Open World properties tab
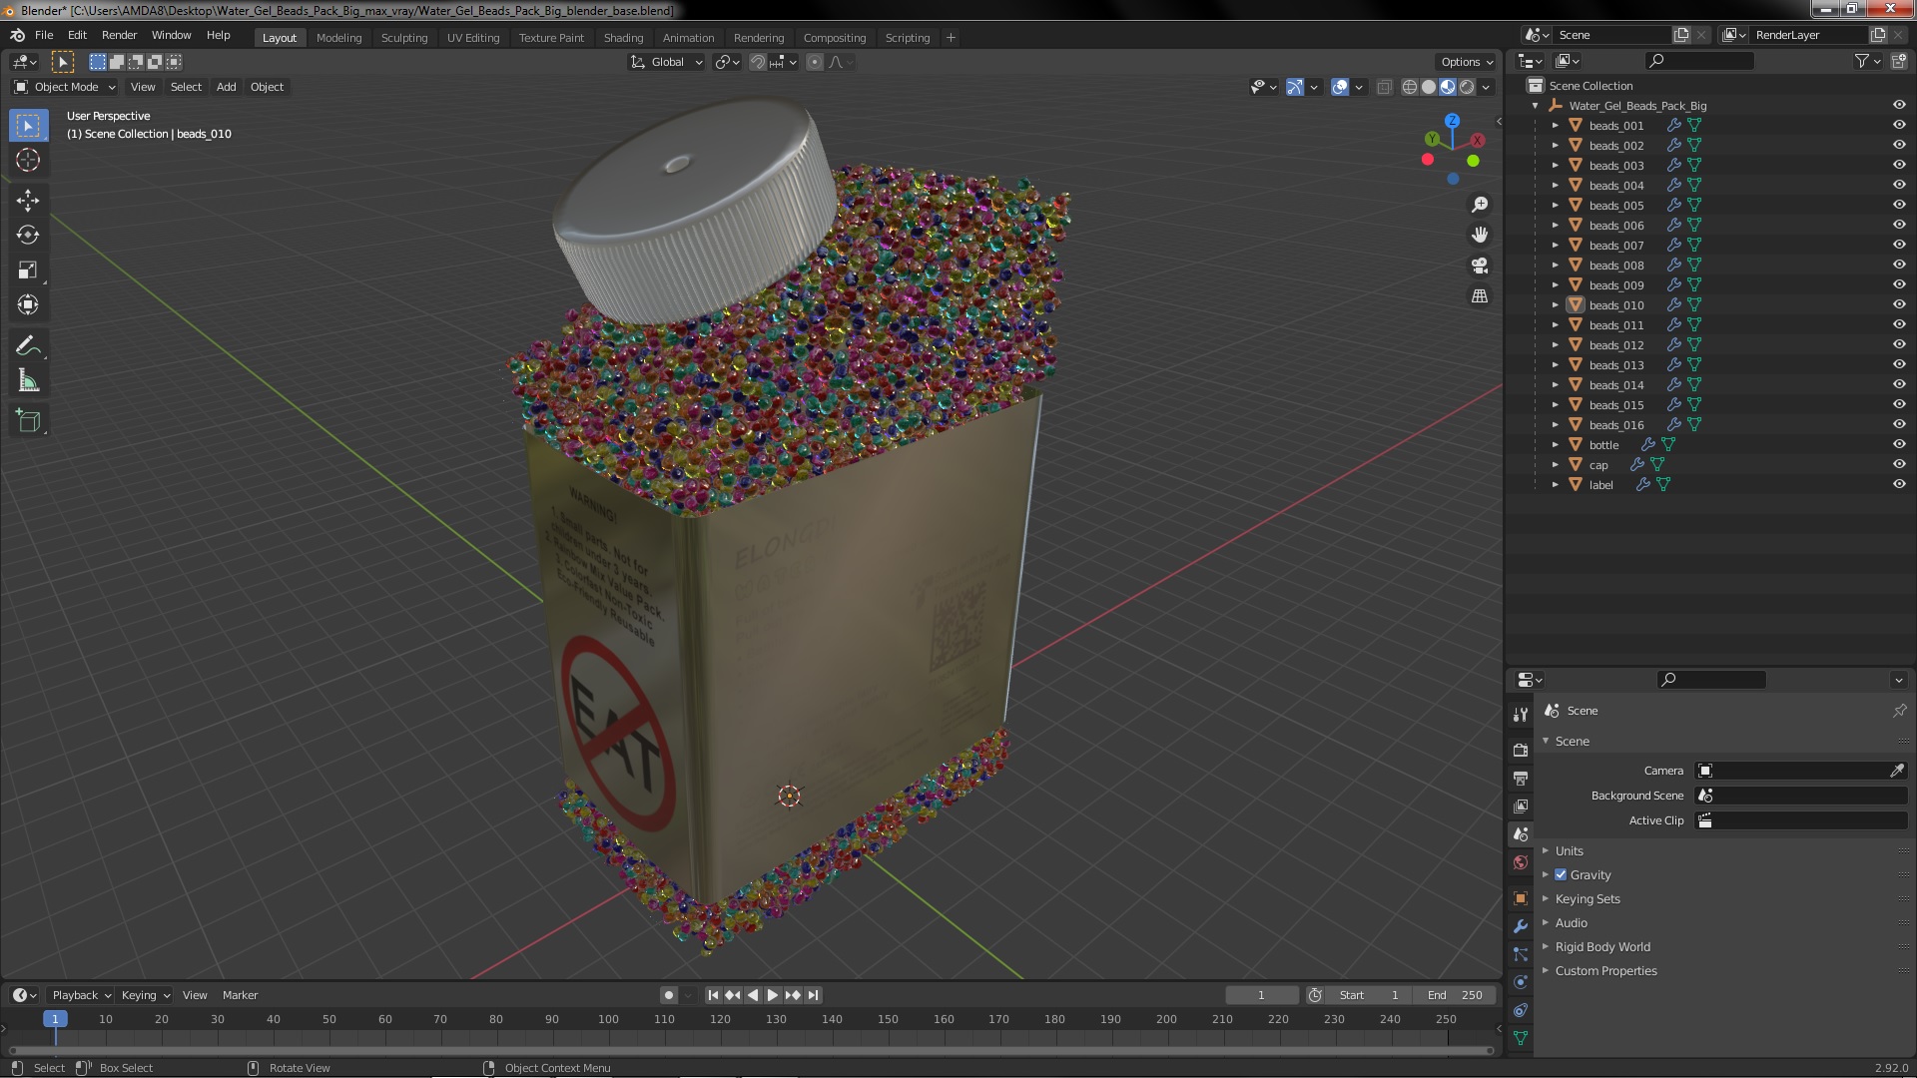 click(1521, 862)
